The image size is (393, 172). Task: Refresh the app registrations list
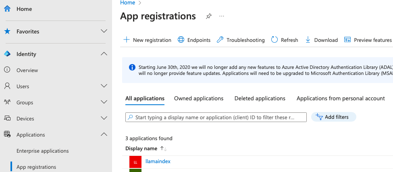(285, 40)
